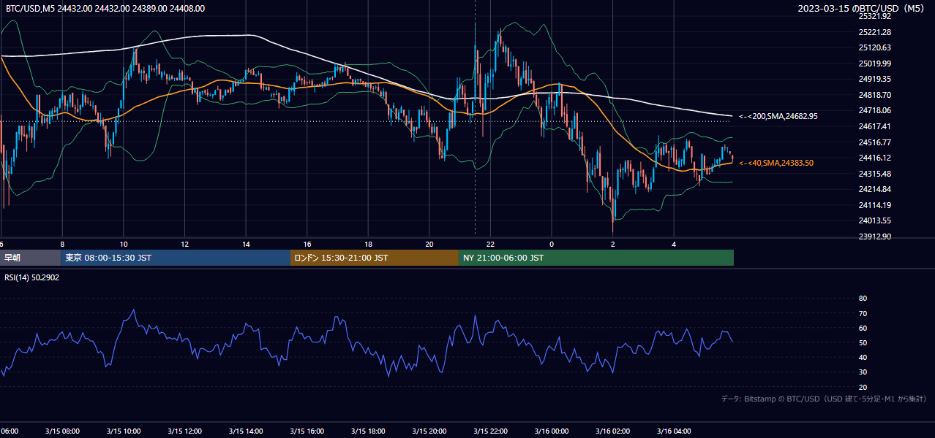Click the 3/15 14:00 bottom date label

pos(246,431)
